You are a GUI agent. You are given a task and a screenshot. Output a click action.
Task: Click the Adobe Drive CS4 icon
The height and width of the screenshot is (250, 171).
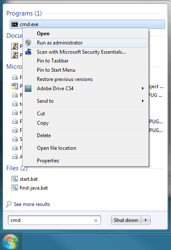[x=28, y=89]
